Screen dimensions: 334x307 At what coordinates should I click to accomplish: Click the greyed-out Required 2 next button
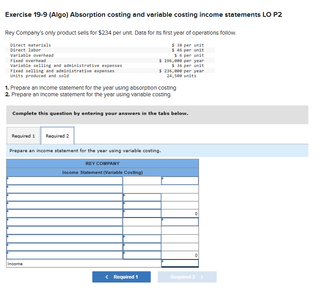click(187, 277)
